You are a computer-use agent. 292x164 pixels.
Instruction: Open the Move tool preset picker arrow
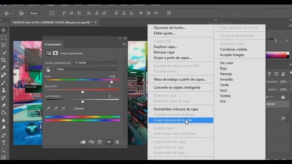coord(12,13)
